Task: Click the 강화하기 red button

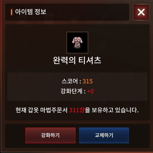Action: (x=50, y=135)
